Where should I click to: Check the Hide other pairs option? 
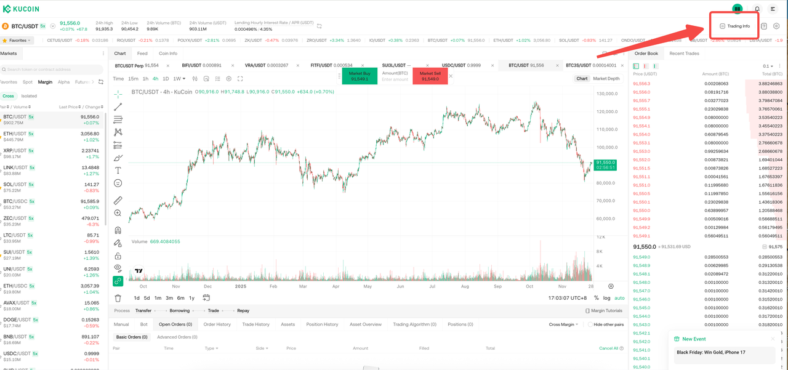pos(590,324)
